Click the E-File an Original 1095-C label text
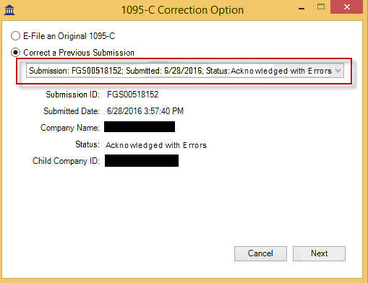Image resolution: width=368 pixels, height=283 pixels. click(69, 36)
